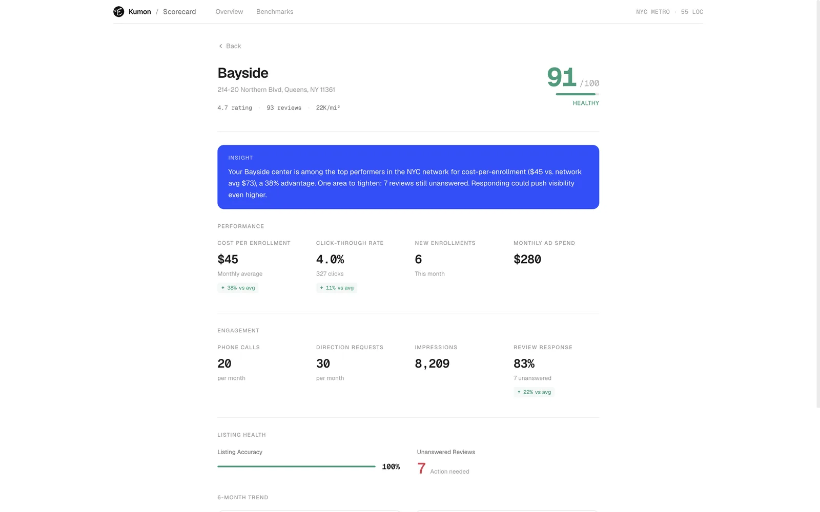
Task: Click the Listing Accuracy label
Action: coord(240,452)
